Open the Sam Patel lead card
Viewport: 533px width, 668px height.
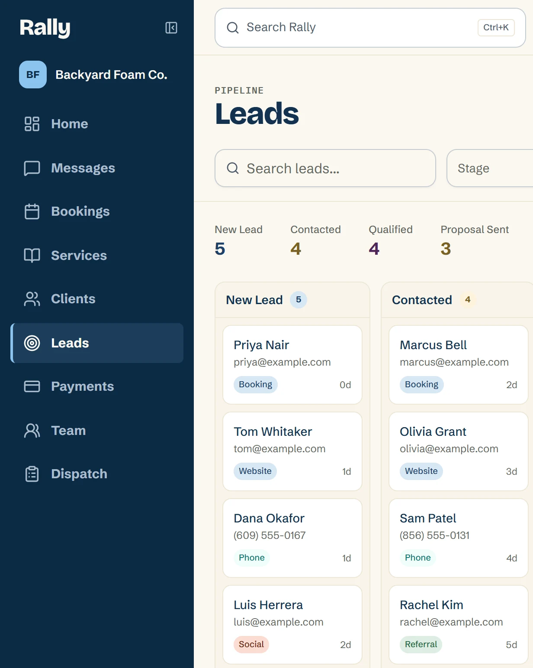(x=459, y=538)
